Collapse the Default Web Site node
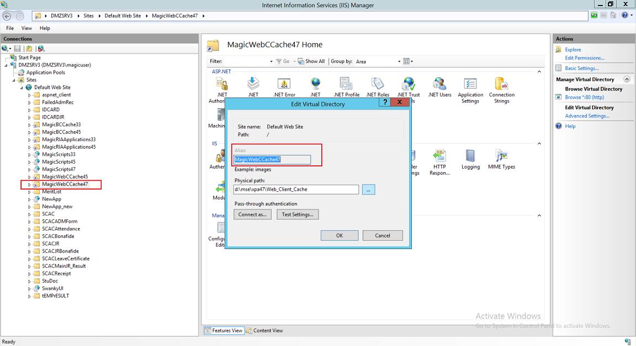Image resolution: width=636 pixels, height=346 pixels. click(22, 88)
